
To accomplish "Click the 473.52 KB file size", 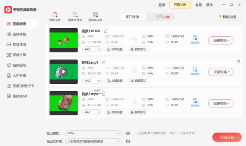I will [x=94, y=105].
